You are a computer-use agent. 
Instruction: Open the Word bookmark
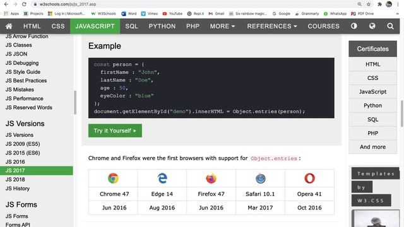point(129,14)
